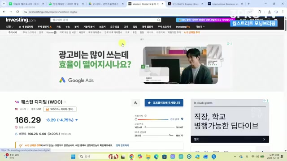Click the moon after-hours icon
Image resolution: width=287 pixels, height=161 pixels.
tap(16, 134)
